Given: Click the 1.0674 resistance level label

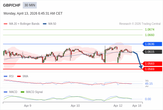Looking at the screenshot, I should click(x=149, y=29).
